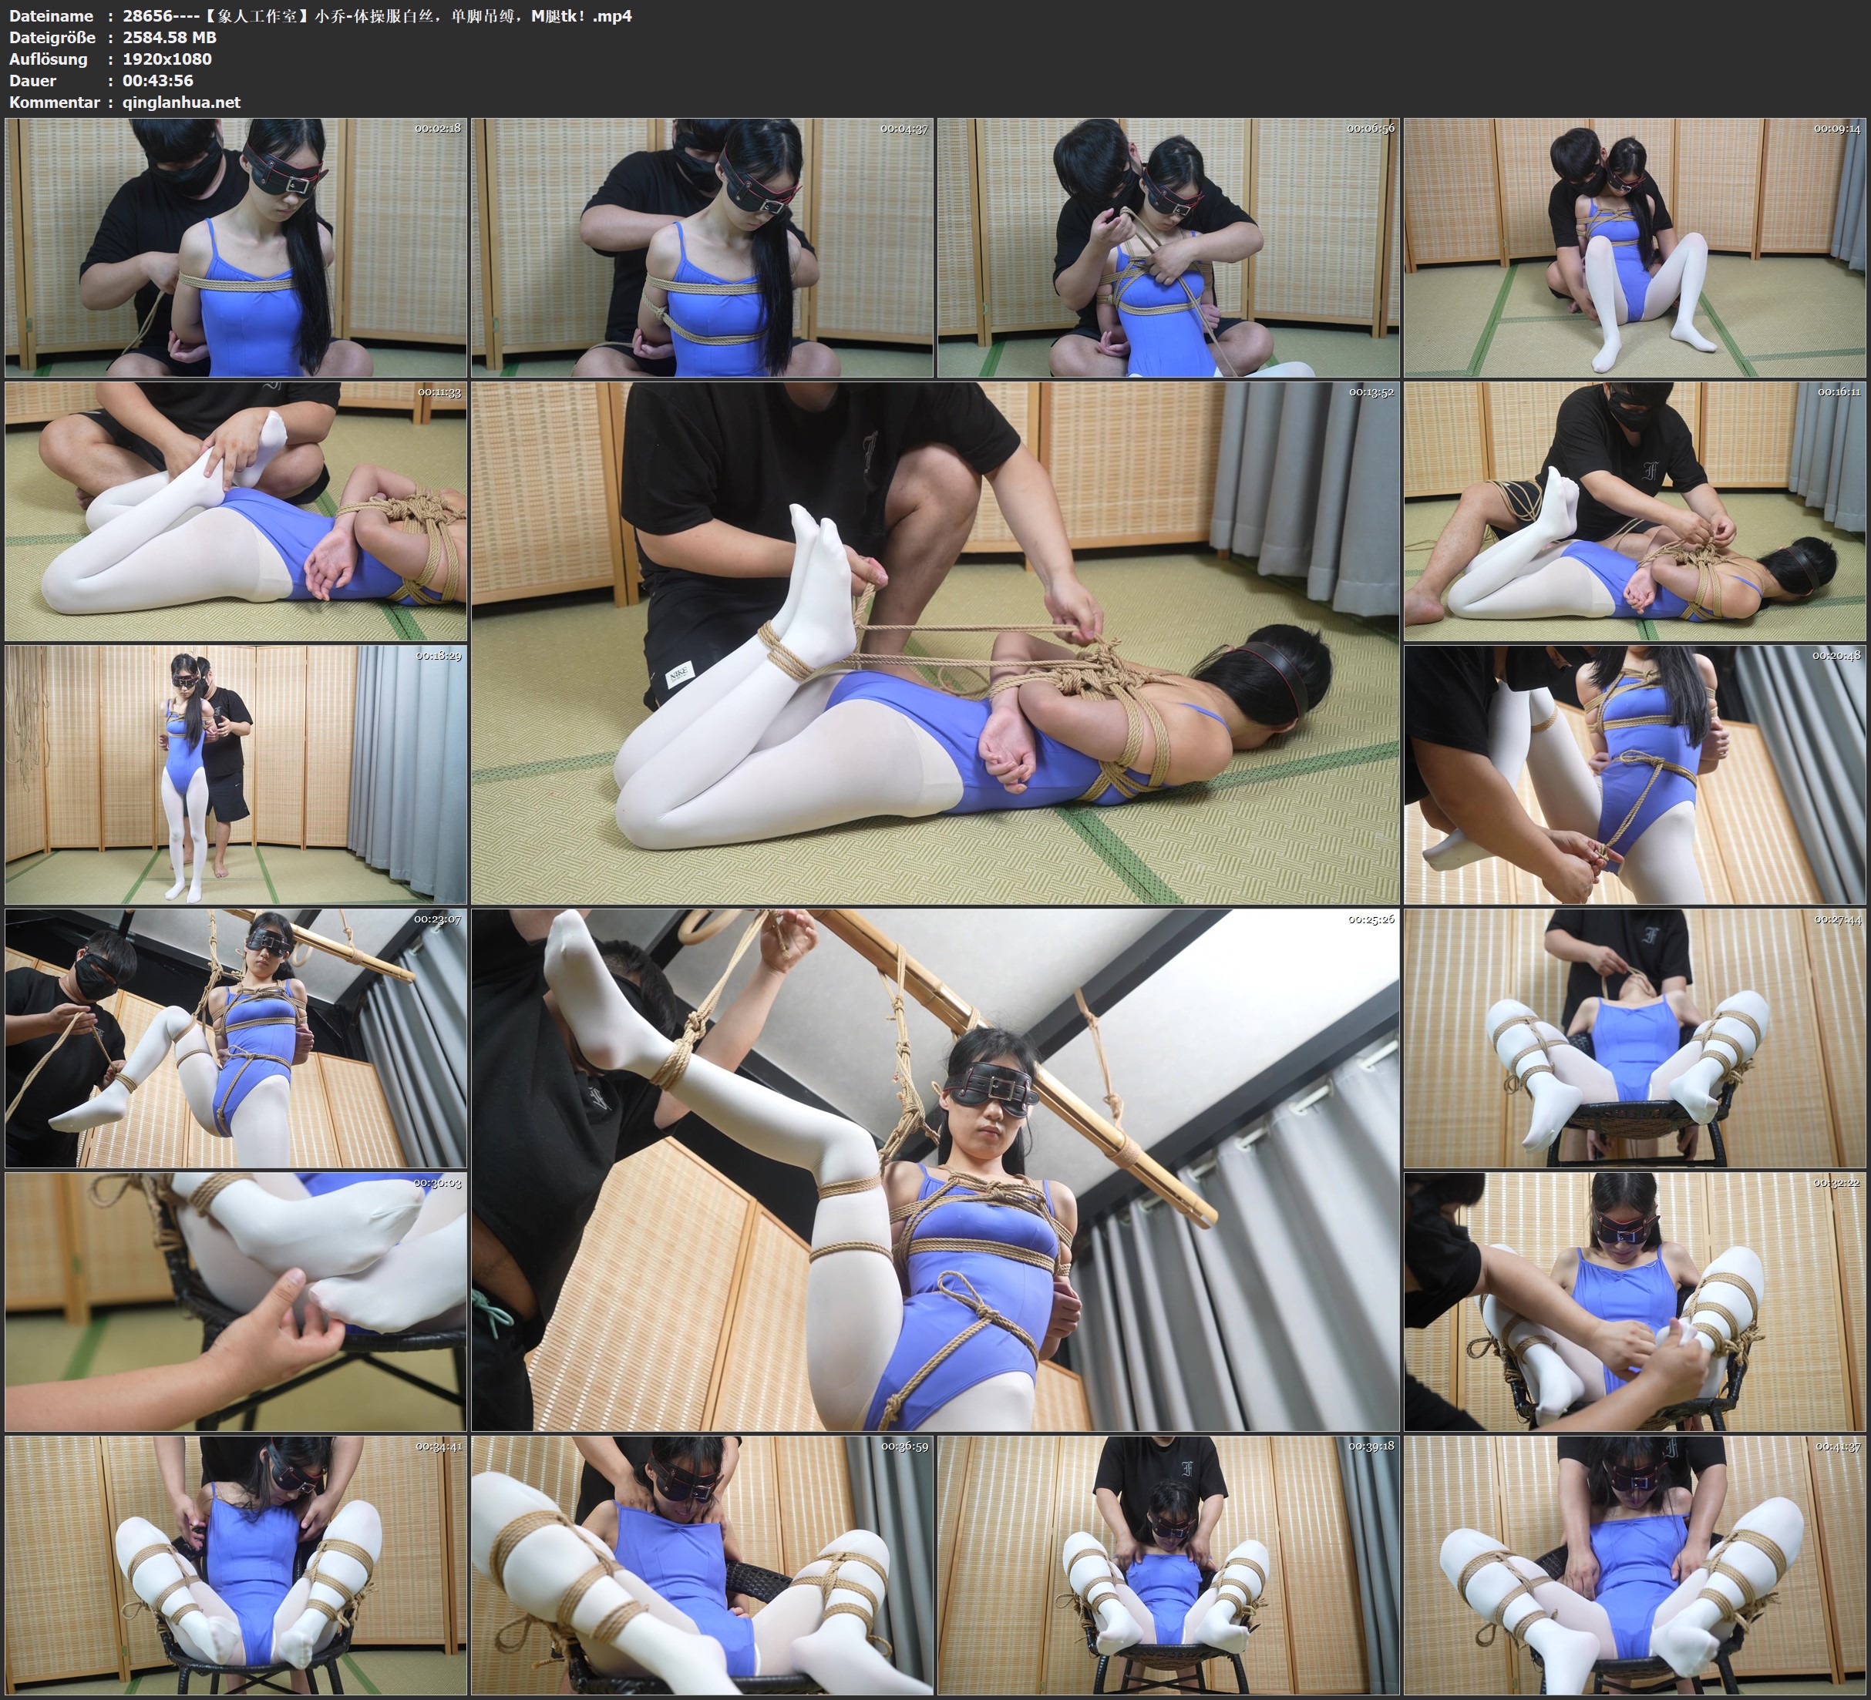
Task: Click the qinglanhua.net comment text
Action: tap(181, 102)
